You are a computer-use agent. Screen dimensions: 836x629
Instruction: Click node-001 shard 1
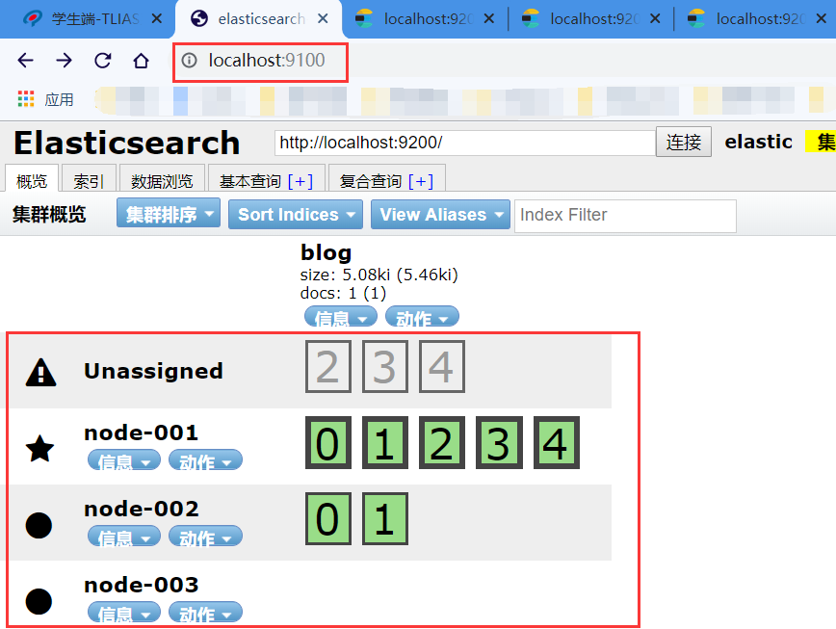pyautogui.click(x=385, y=443)
